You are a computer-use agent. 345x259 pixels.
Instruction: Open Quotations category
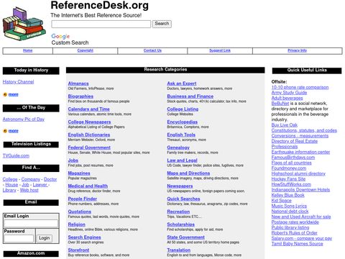80,212
